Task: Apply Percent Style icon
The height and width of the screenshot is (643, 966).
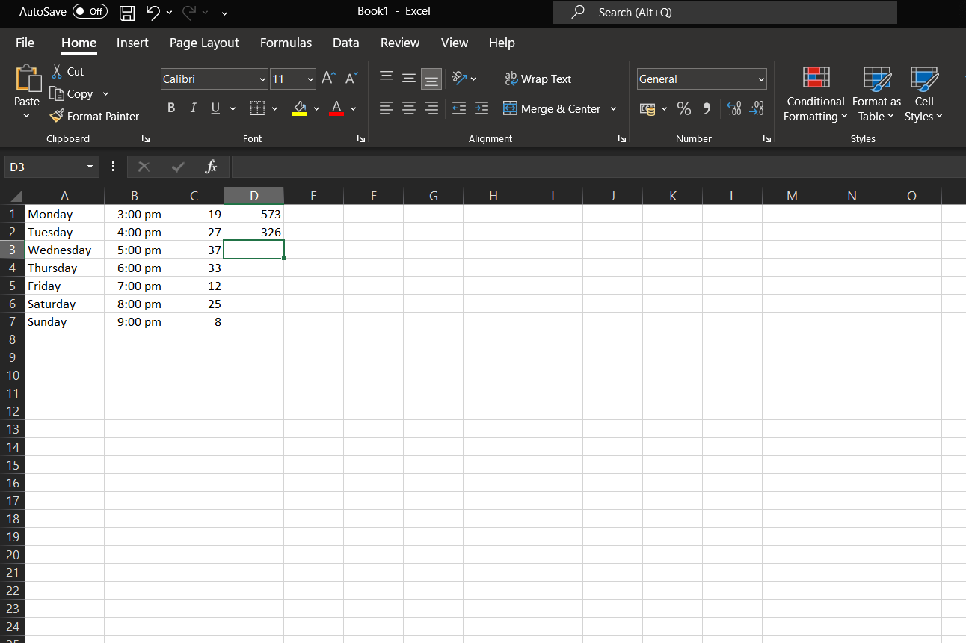Action: 684,108
